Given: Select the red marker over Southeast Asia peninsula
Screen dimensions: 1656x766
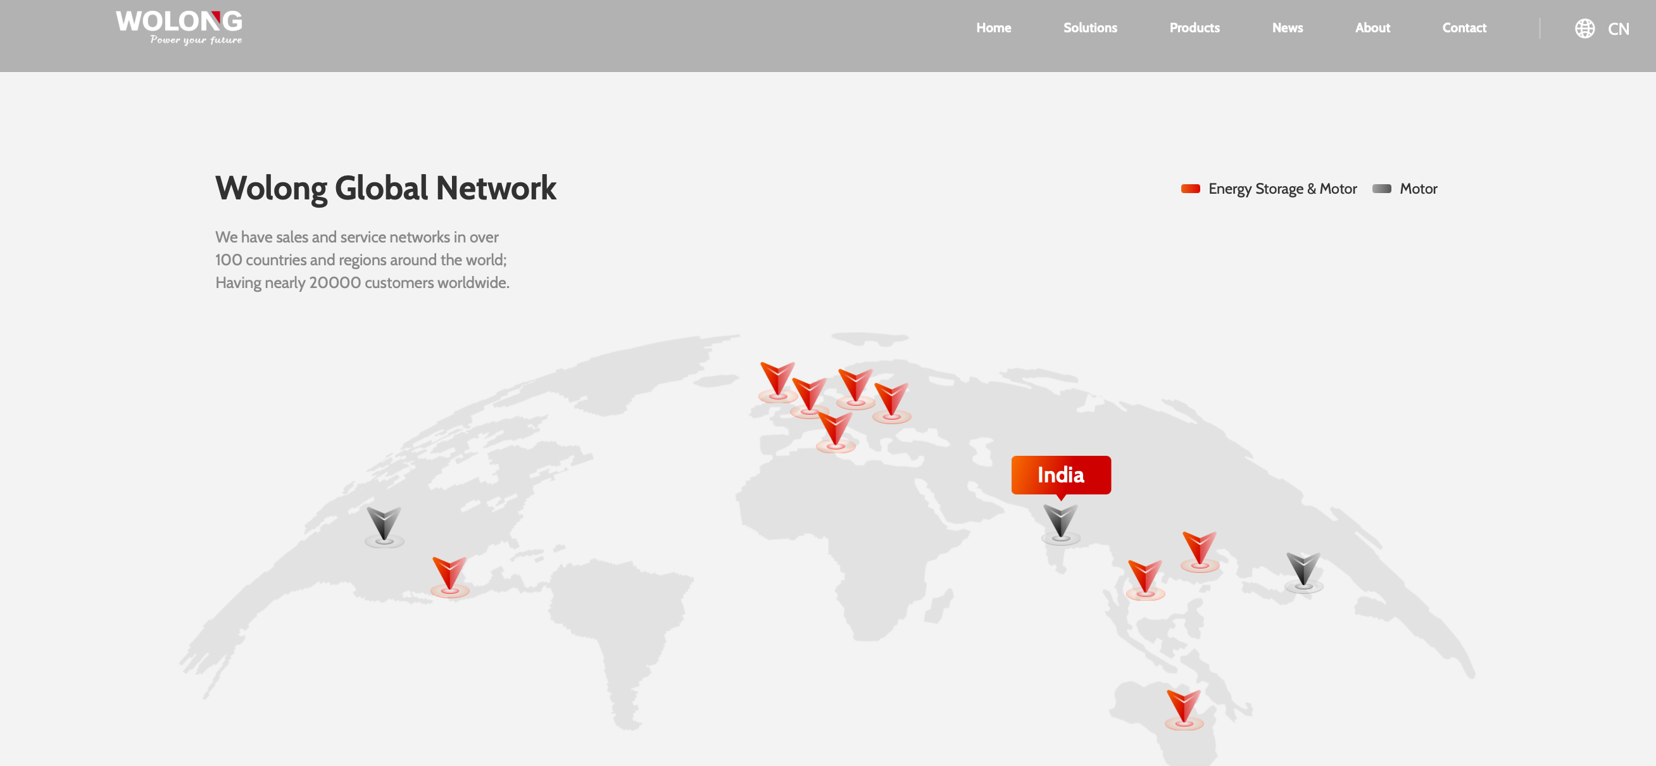Looking at the screenshot, I should click(x=1145, y=579).
